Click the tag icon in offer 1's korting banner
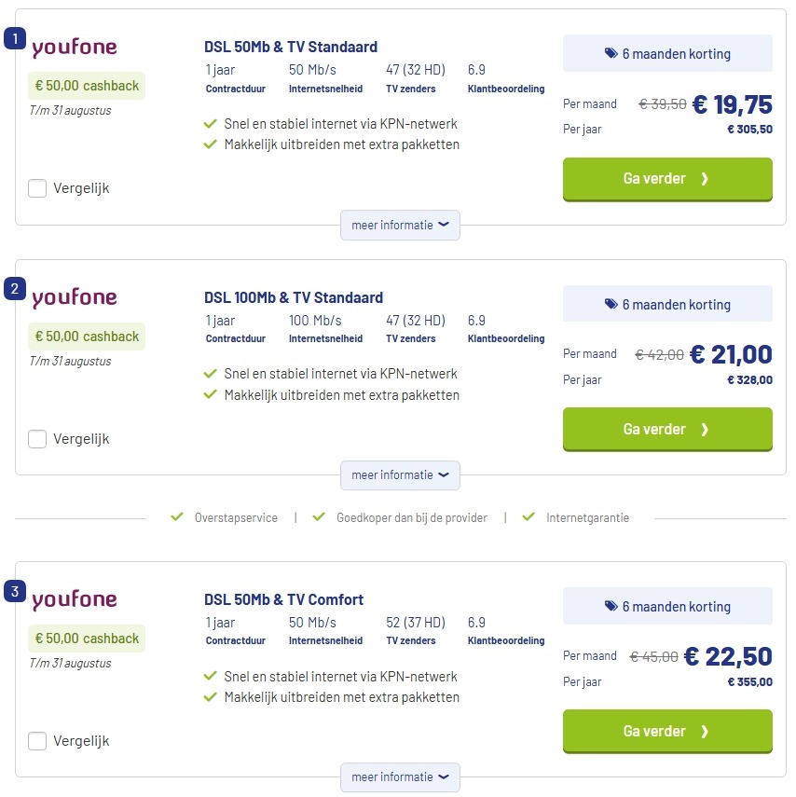Image resolution: width=796 pixels, height=797 pixels. click(611, 53)
